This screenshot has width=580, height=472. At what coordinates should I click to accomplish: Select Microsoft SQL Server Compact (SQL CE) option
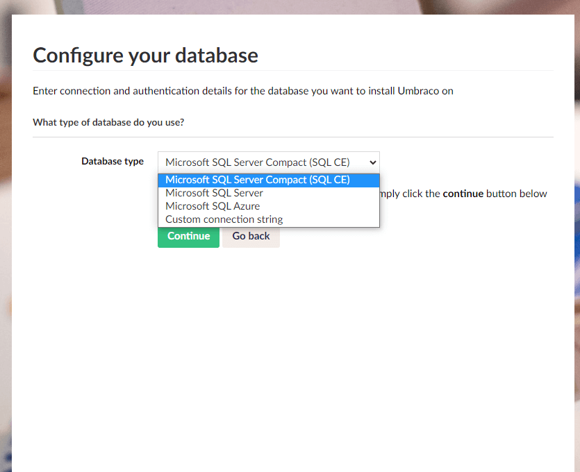pos(269,180)
